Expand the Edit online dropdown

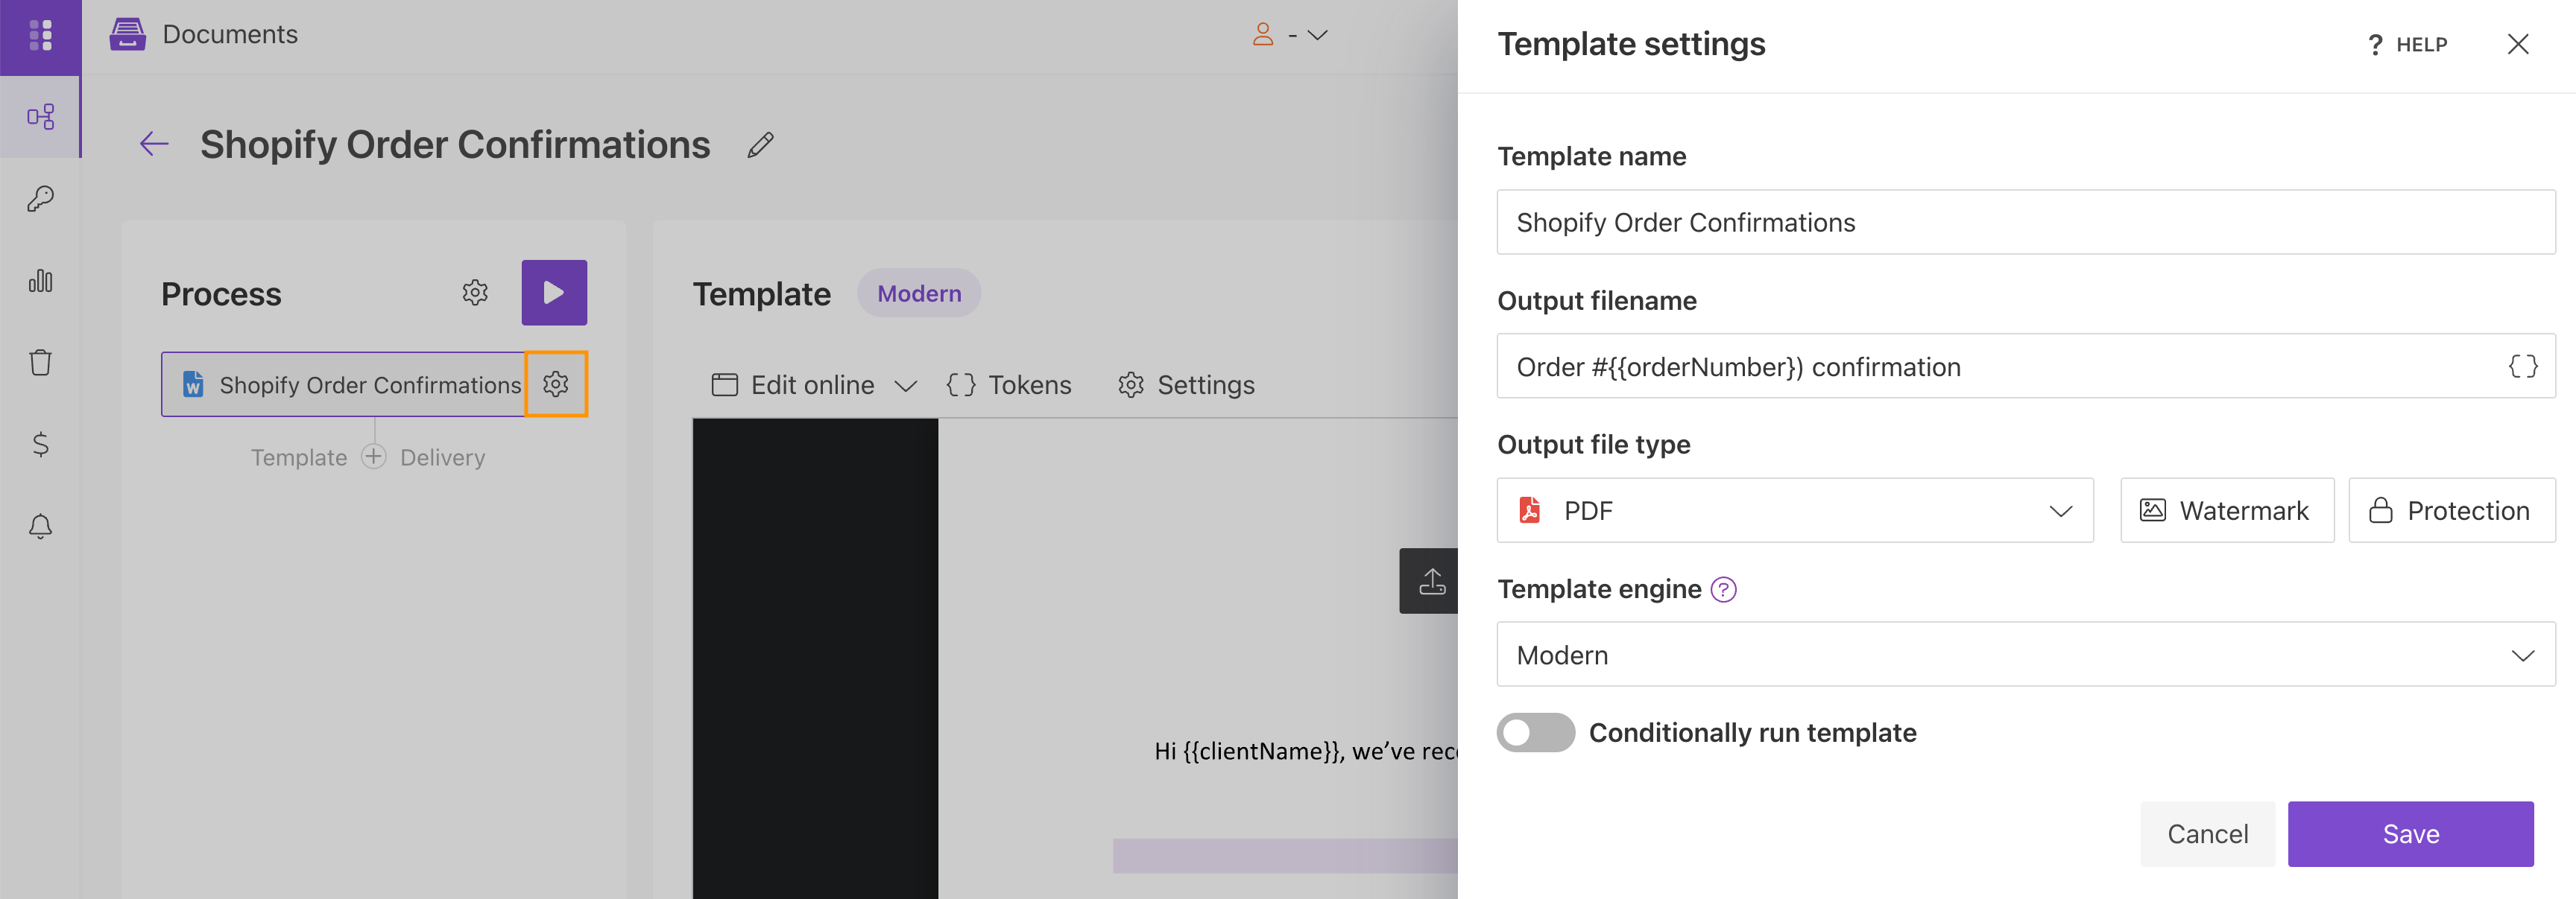(x=905, y=386)
